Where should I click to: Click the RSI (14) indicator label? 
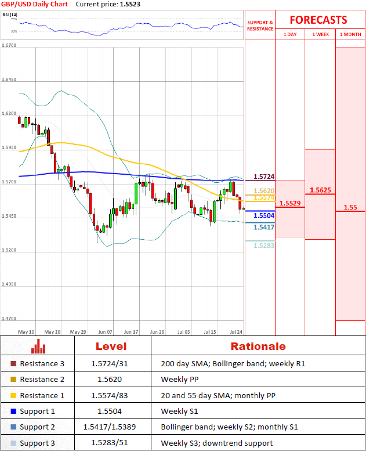[10, 15]
